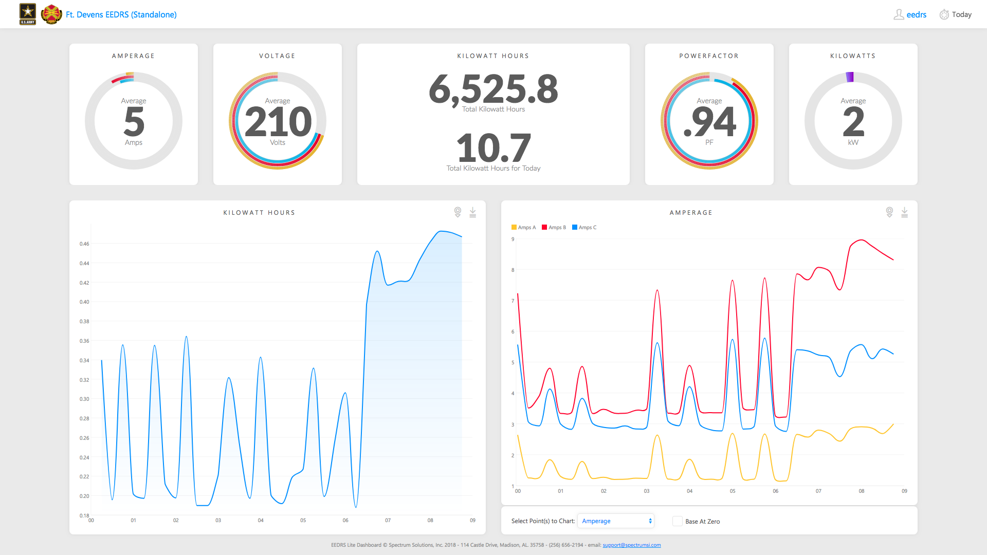
Task: Open the Today date range selector
Action: click(x=962, y=14)
